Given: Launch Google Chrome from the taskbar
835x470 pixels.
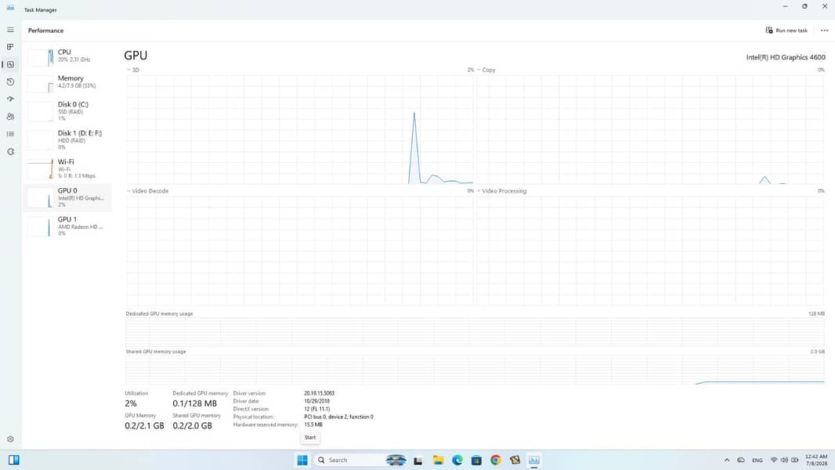Looking at the screenshot, I should [496, 461].
